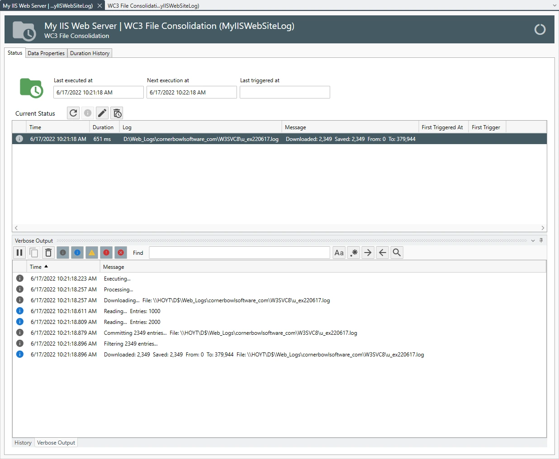Toggle the yellow warning message filter
This screenshot has width=559, height=459.
point(92,253)
